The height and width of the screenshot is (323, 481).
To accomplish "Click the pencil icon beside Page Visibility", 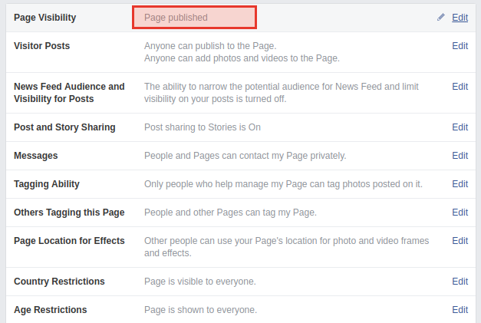I will click(441, 17).
